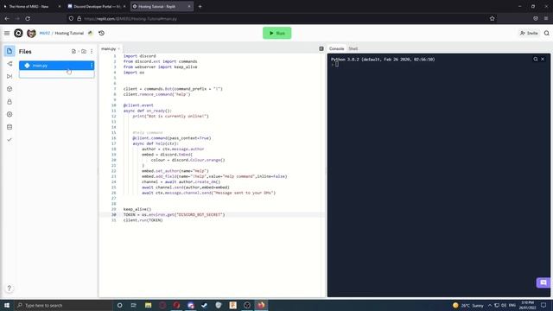Reload the page with browser refresh

[28, 18]
